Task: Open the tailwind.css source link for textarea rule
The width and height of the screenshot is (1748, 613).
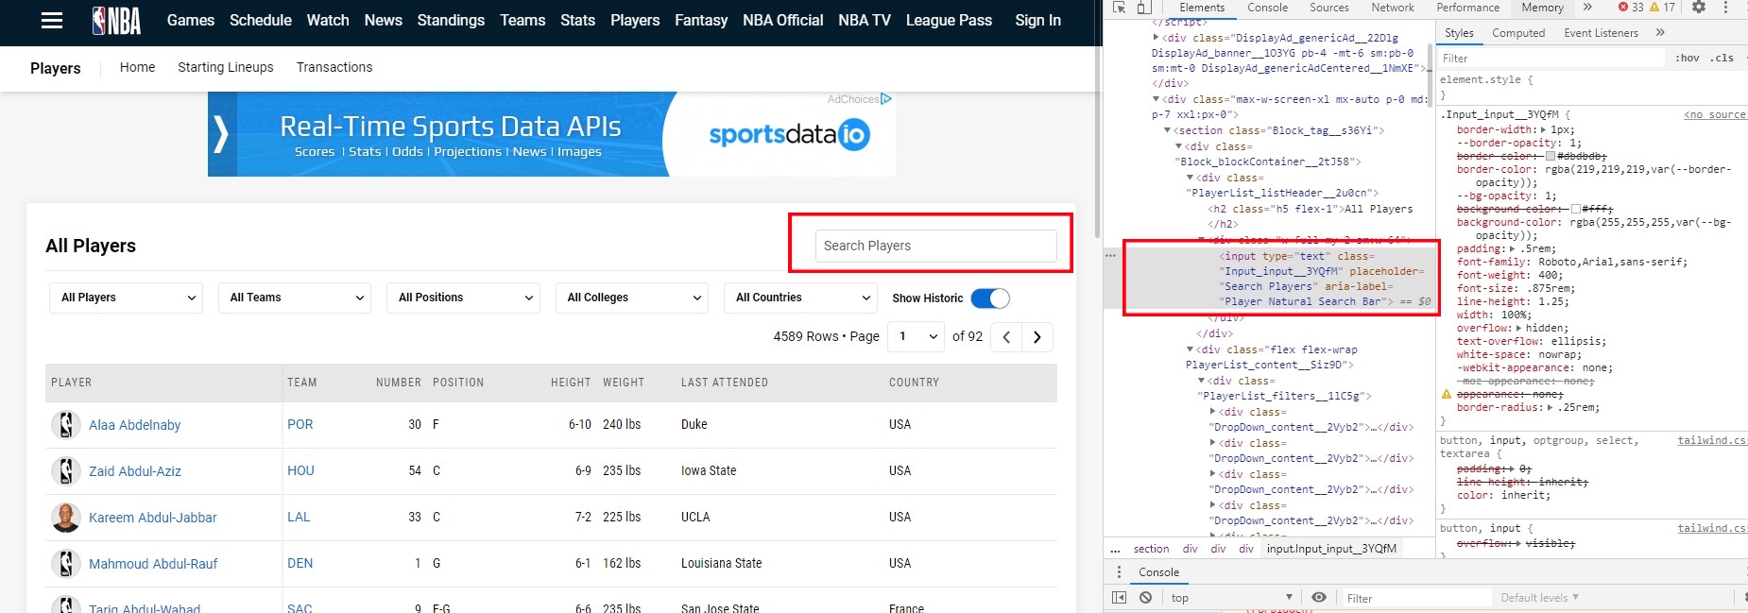Action: pos(1711,440)
